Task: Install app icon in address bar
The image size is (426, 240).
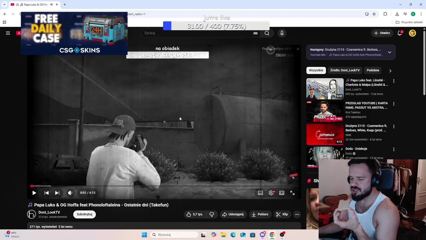Action: pos(367,14)
